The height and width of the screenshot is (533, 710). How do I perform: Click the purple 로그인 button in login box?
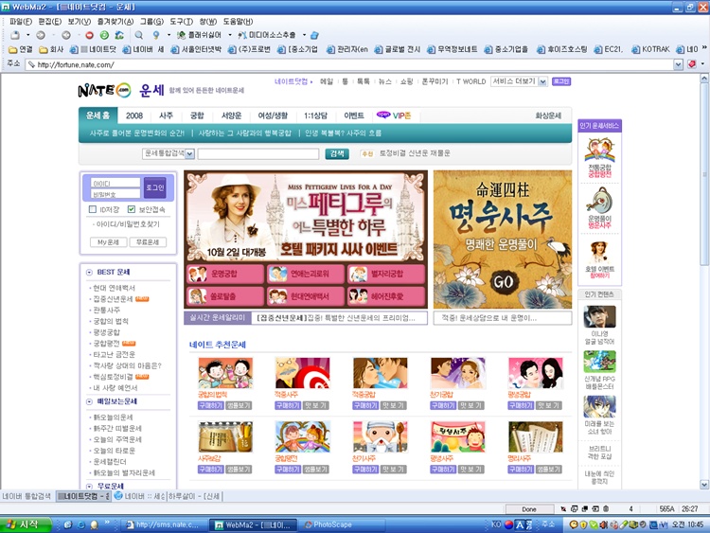pyautogui.click(x=155, y=187)
